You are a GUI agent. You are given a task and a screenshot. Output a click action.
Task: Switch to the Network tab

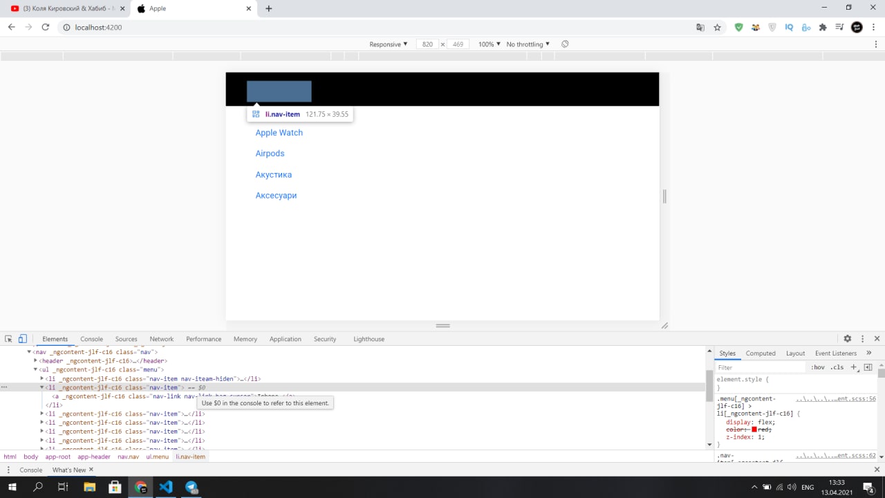coord(162,339)
